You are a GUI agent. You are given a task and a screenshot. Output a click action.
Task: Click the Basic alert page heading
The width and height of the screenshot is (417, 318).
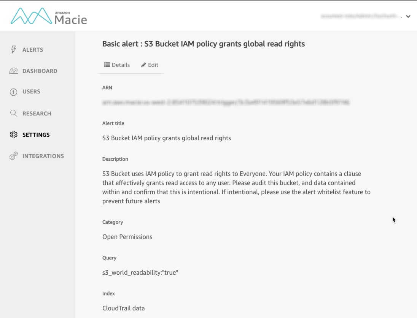click(x=204, y=44)
